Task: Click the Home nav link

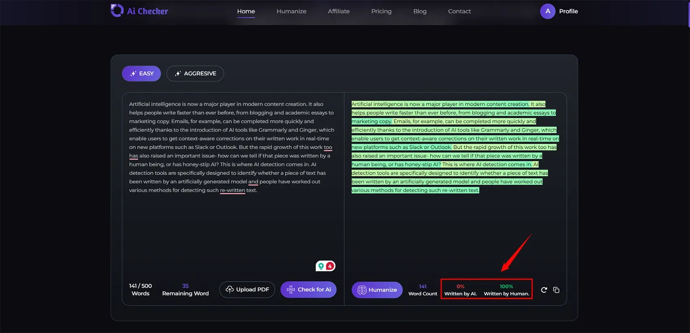Action: (246, 11)
